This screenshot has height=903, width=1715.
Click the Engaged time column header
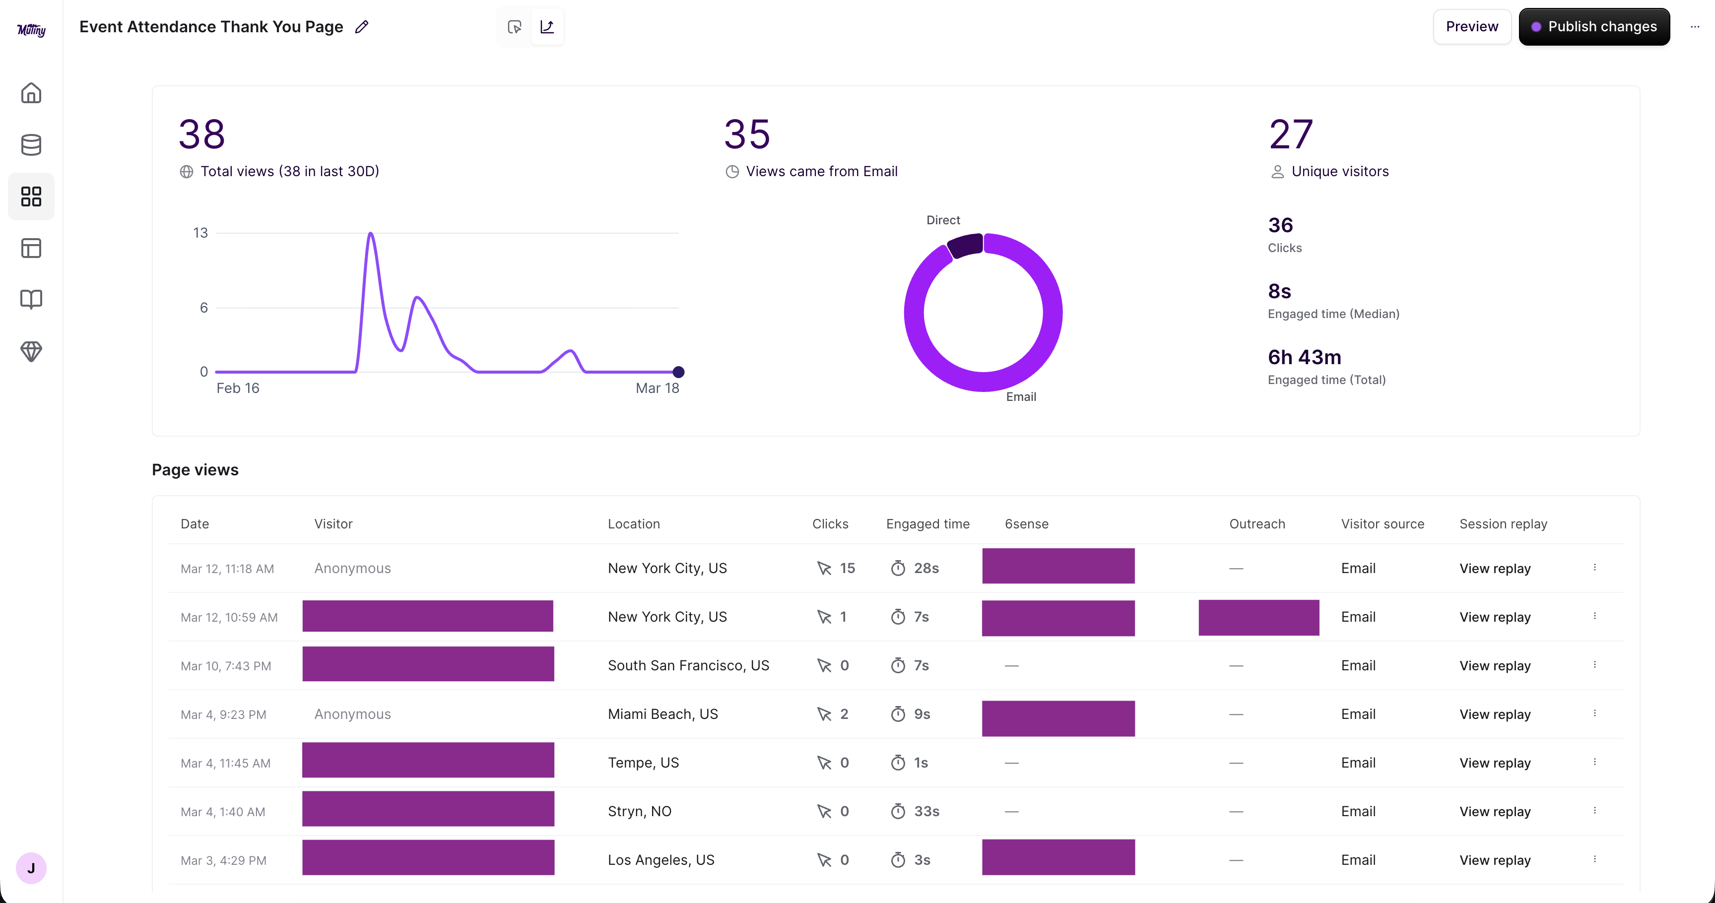(x=927, y=524)
